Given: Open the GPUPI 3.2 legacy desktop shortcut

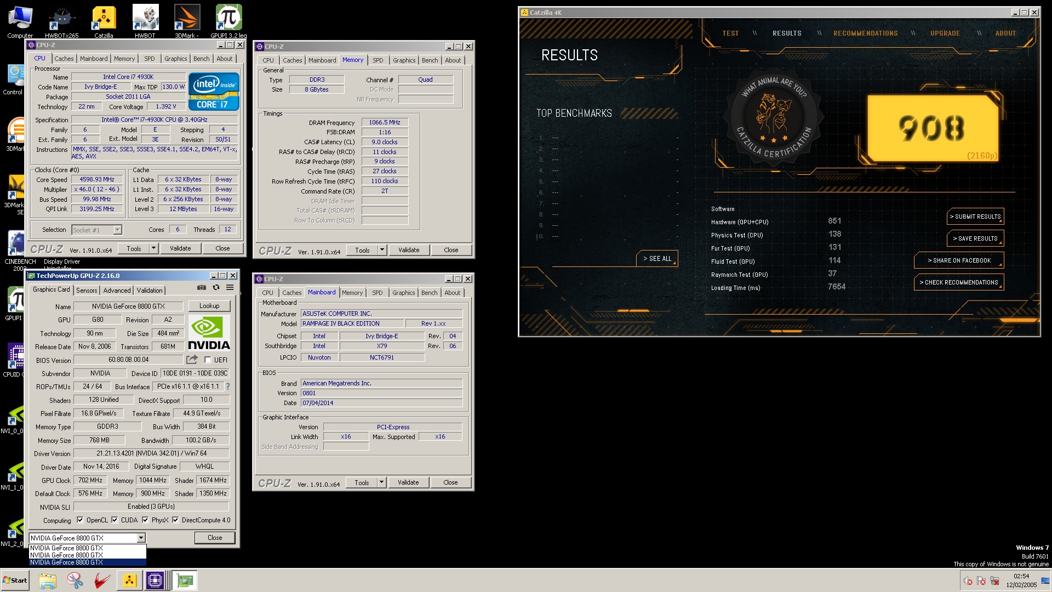Looking at the screenshot, I should 228,22.
